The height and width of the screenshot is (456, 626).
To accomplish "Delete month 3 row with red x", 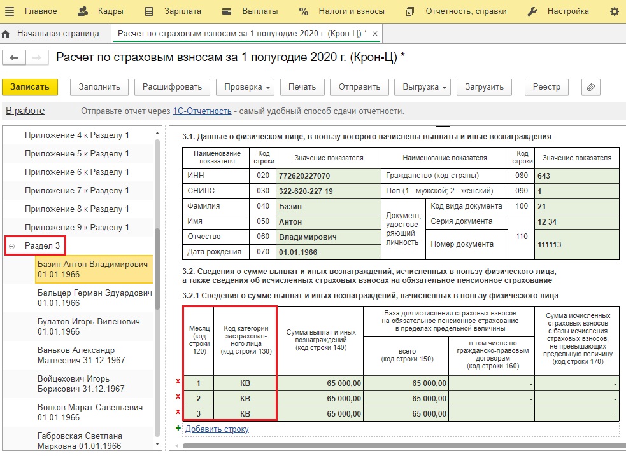I will tap(178, 411).
